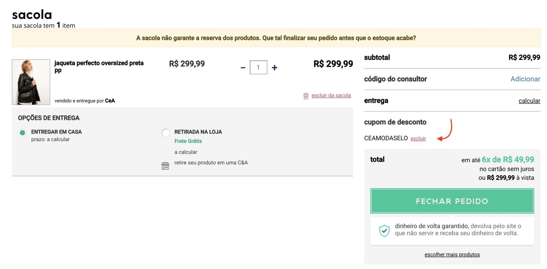Decrease quantity with the minus icon

[243, 68]
